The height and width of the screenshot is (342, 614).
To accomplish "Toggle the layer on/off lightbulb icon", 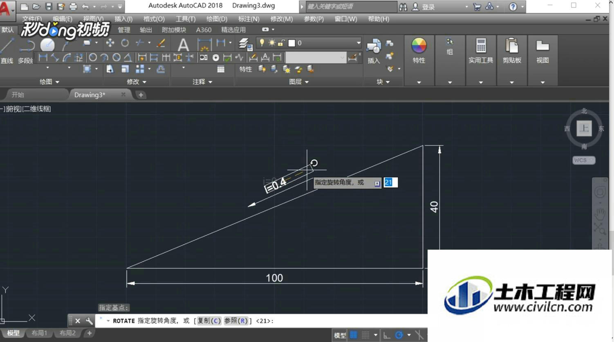I will pos(262,42).
